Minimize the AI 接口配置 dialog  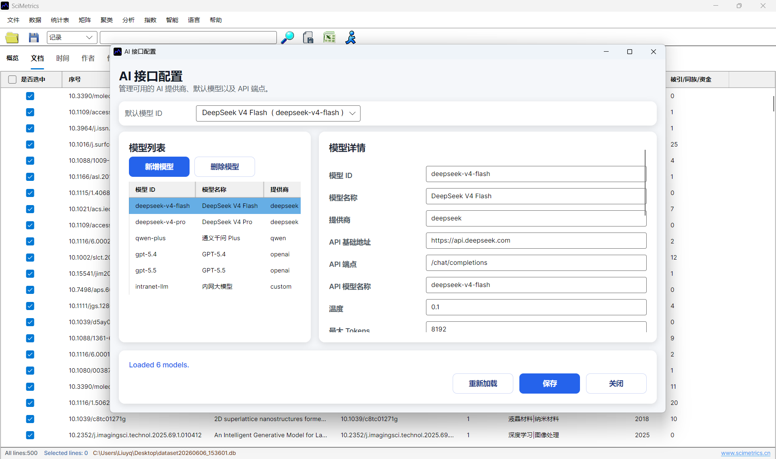(606, 52)
